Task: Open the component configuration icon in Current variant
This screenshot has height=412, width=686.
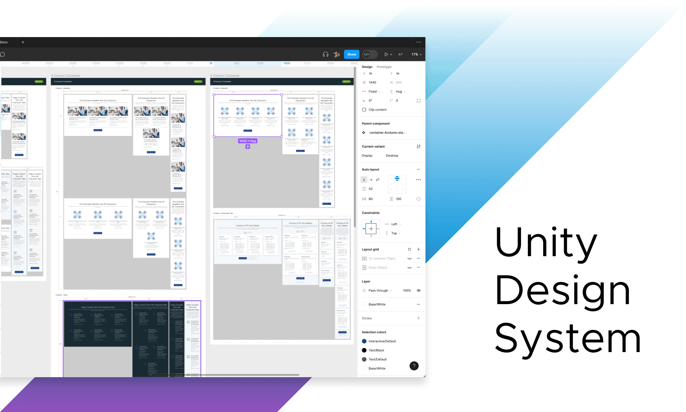Action: pyautogui.click(x=419, y=146)
